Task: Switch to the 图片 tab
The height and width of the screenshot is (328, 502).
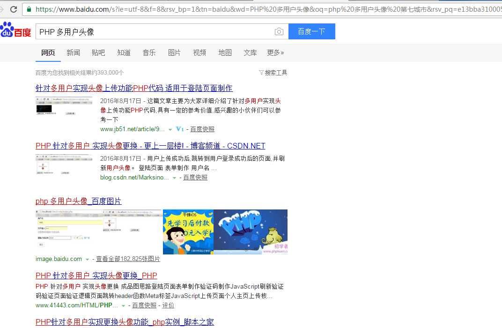Action: [175, 52]
